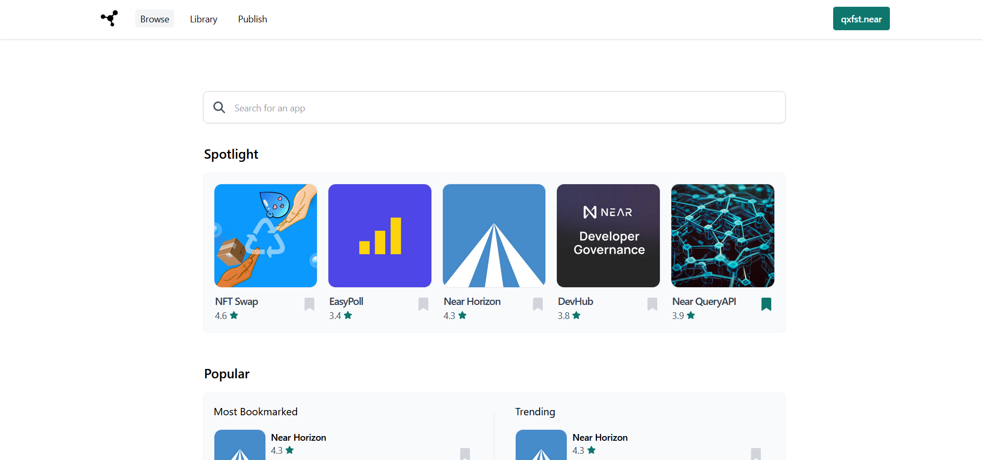Screen dimensions: 982x460
Task: Click the Popular section heading
Action: (x=227, y=374)
